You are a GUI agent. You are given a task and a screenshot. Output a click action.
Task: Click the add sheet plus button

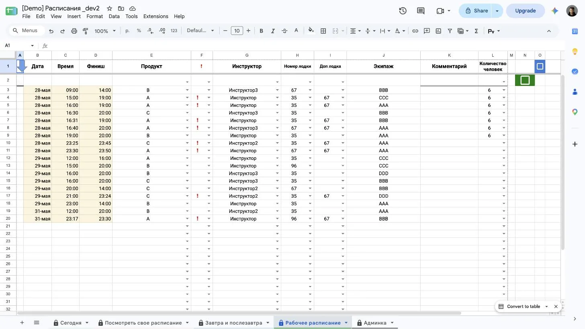click(x=22, y=323)
